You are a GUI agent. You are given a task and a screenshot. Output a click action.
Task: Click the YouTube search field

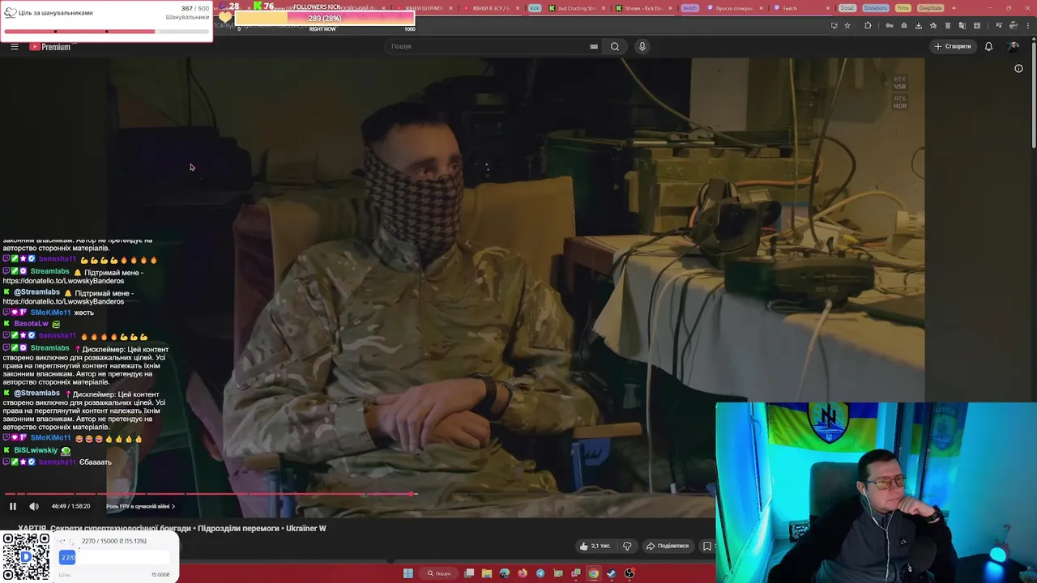coord(486,46)
